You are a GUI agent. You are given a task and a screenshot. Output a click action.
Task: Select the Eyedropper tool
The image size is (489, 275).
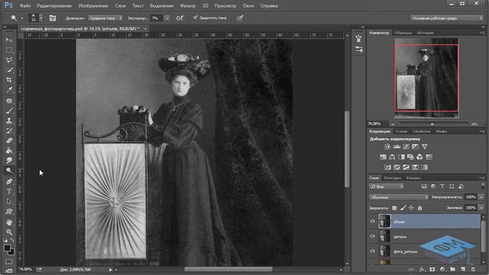pyautogui.click(x=9, y=90)
